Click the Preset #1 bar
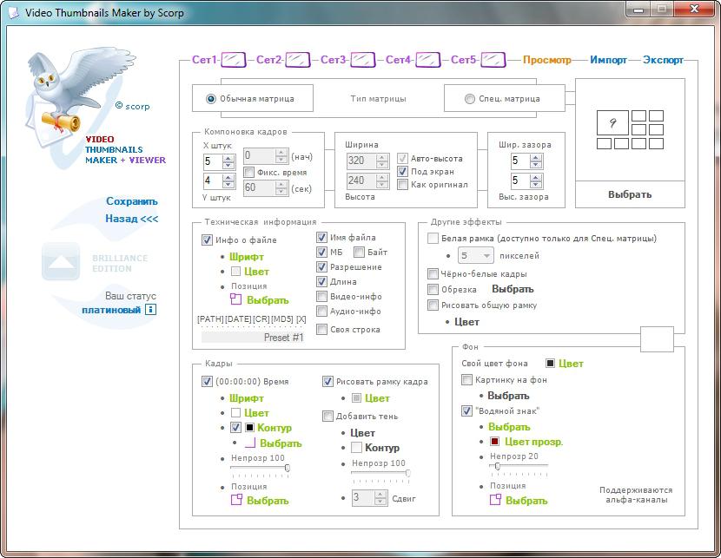721x558 pixels. coord(254,338)
